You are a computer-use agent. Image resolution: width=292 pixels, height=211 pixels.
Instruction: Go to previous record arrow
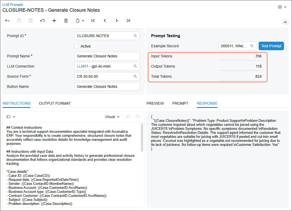click(x=105, y=21)
